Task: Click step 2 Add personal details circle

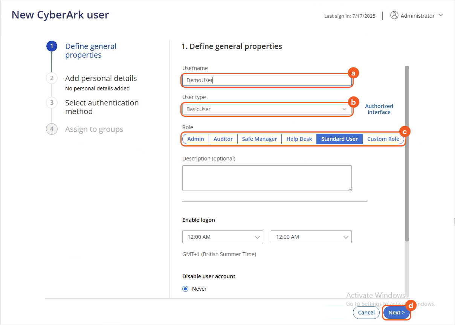Action: pos(52,78)
